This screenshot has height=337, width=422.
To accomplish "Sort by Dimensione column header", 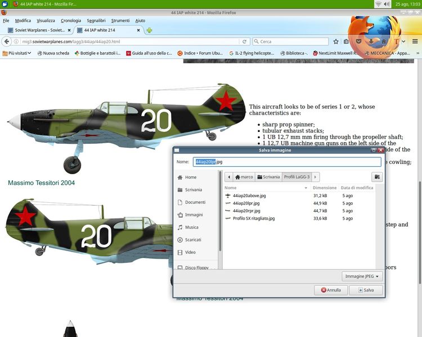I will point(325,188).
